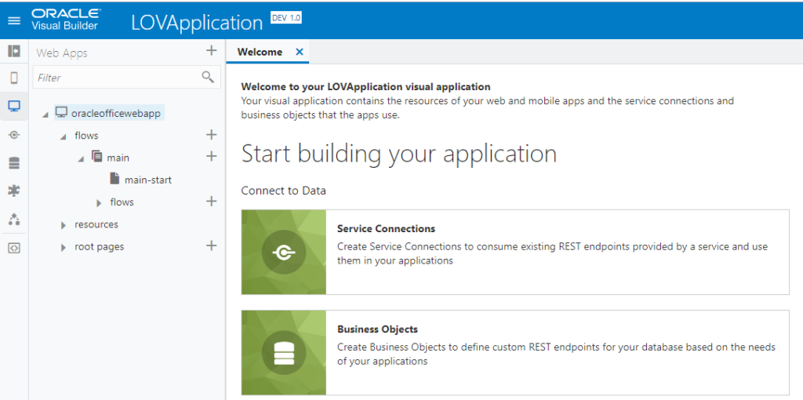Open Processes sidebar icon
803x400 pixels.
click(13, 219)
